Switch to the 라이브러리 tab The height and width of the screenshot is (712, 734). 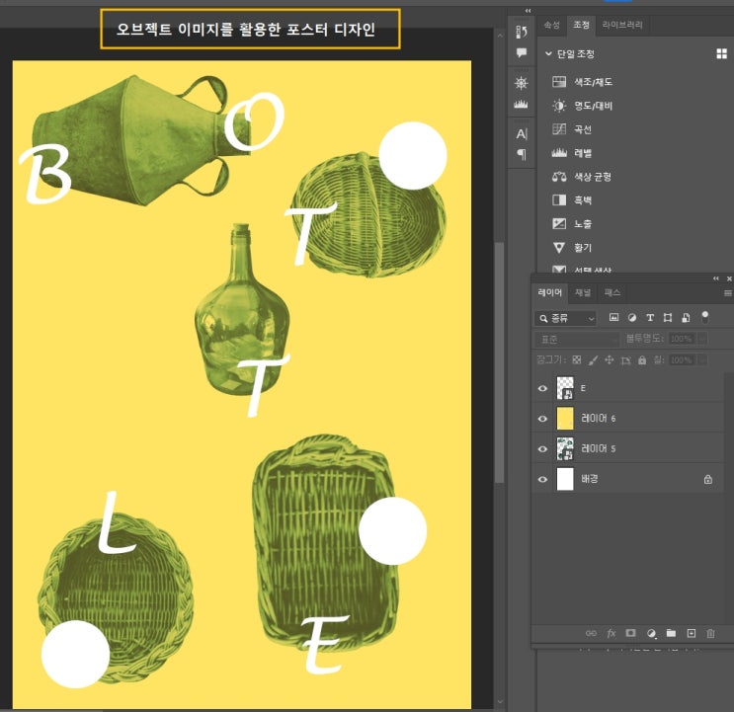(x=622, y=25)
